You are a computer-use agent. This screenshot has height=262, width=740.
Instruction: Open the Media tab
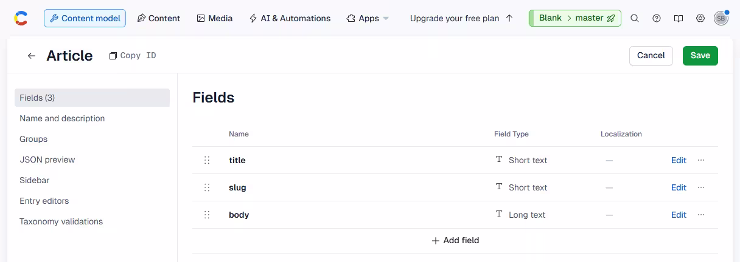tap(215, 18)
